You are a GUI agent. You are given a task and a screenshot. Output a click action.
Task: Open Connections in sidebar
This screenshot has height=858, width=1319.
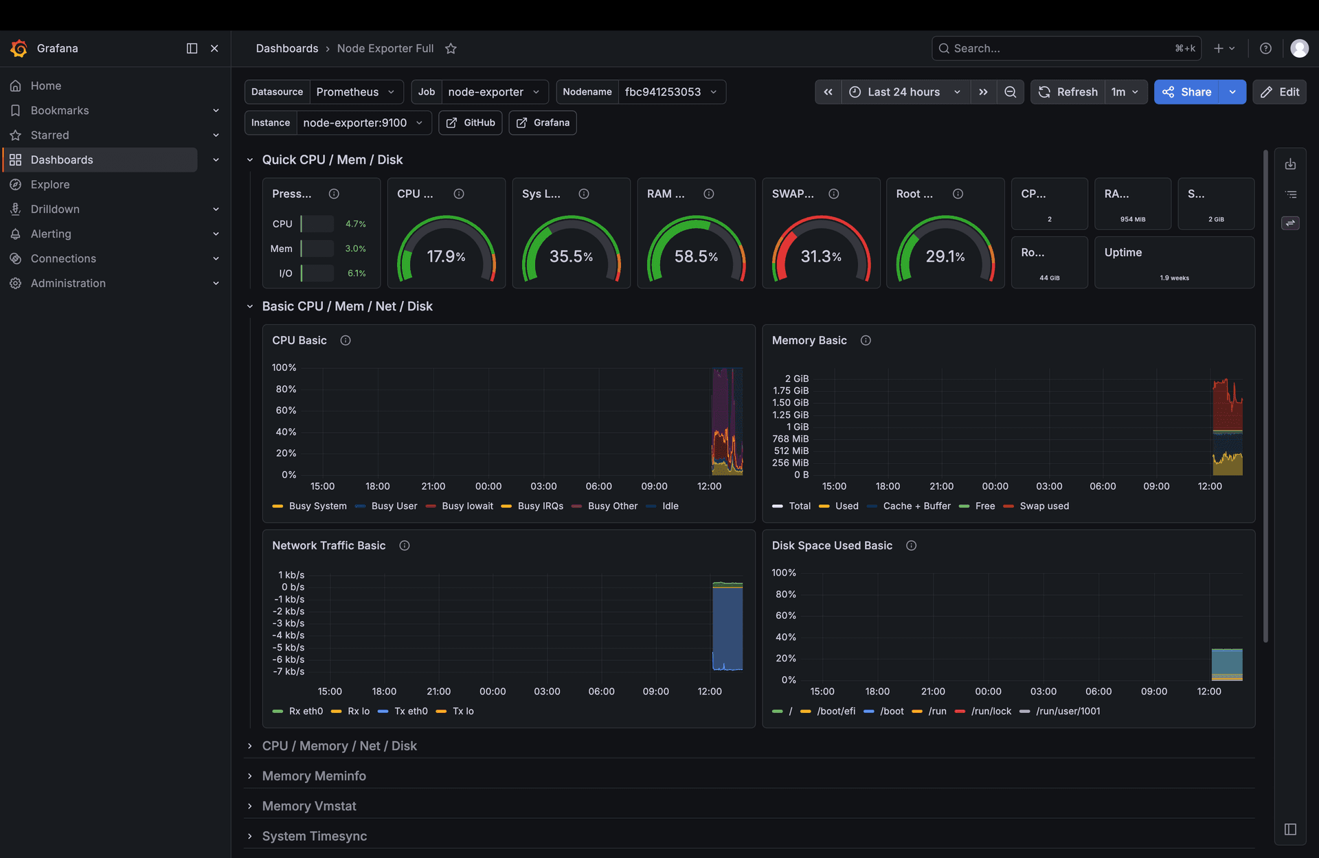(x=63, y=259)
